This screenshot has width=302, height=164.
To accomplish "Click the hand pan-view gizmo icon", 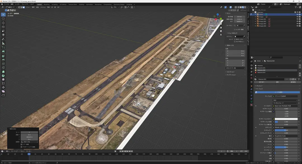I will pyautogui.click(x=221, y=28).
